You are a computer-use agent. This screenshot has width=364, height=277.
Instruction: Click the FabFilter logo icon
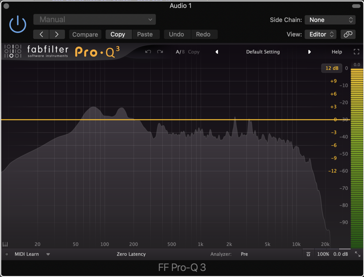click(13, 51)
